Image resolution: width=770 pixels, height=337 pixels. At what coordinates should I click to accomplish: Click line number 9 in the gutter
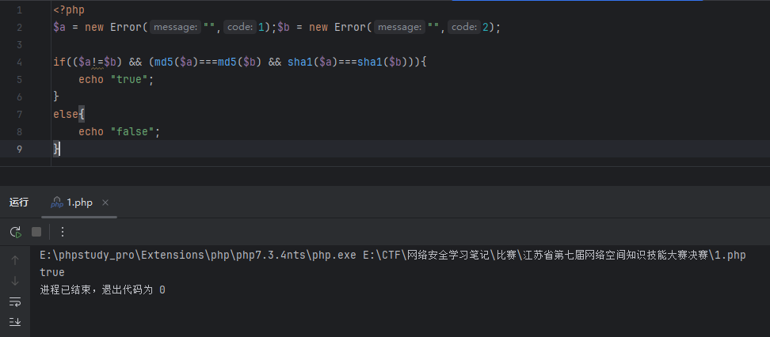(x=18, y=149)
